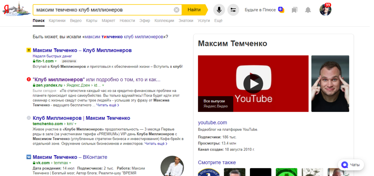
Task: Click the temchenko.com globe favicon
Action: pos(29,118)
